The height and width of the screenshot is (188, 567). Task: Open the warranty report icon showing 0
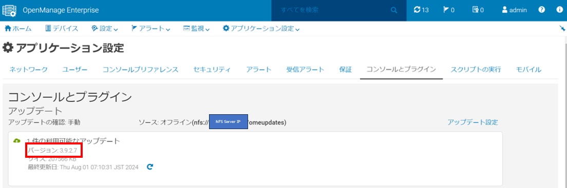(478, 10)
